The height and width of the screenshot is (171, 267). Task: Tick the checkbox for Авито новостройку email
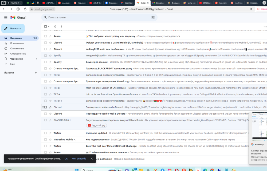[45, 36]
